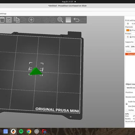
Task: Open the Print settings preset dropdown
Action: point(130,24)
